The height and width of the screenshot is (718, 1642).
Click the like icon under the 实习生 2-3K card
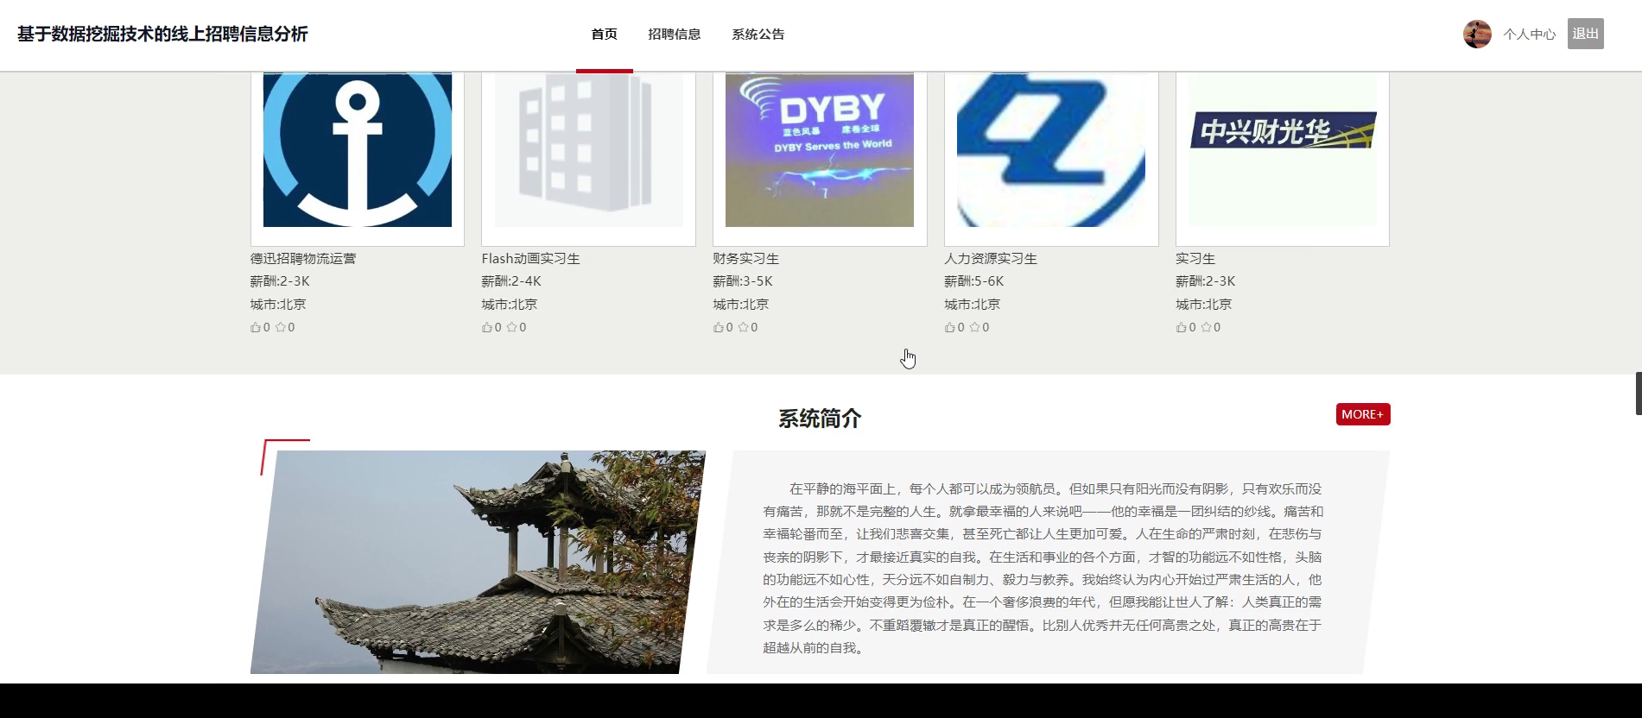pyautogui.click(x=1182, y=328)
